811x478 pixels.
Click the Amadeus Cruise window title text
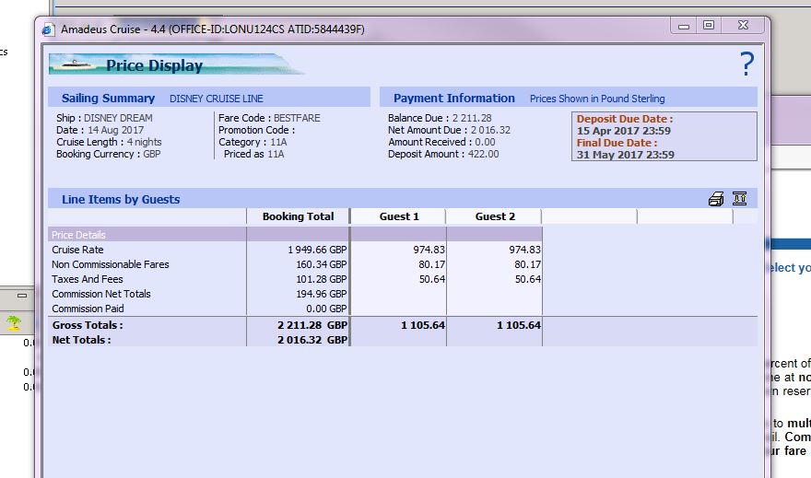[x=213, y=29]
